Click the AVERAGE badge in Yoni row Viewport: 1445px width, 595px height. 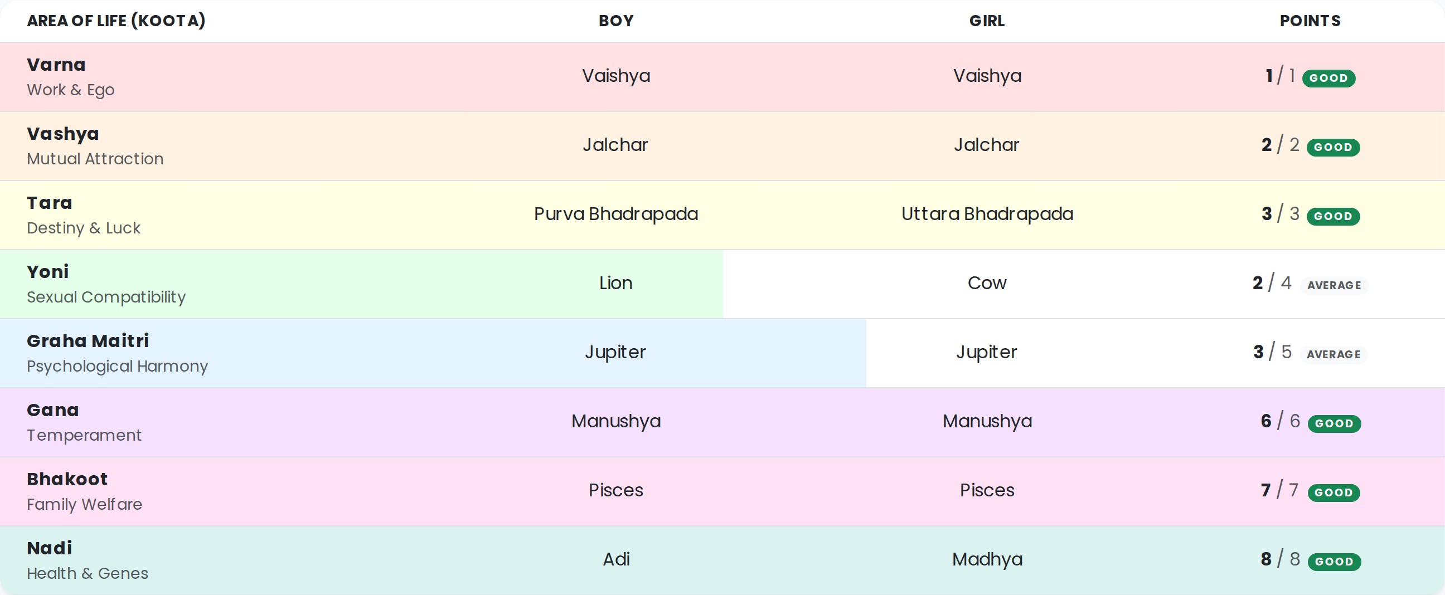[x=1334, y=285]
